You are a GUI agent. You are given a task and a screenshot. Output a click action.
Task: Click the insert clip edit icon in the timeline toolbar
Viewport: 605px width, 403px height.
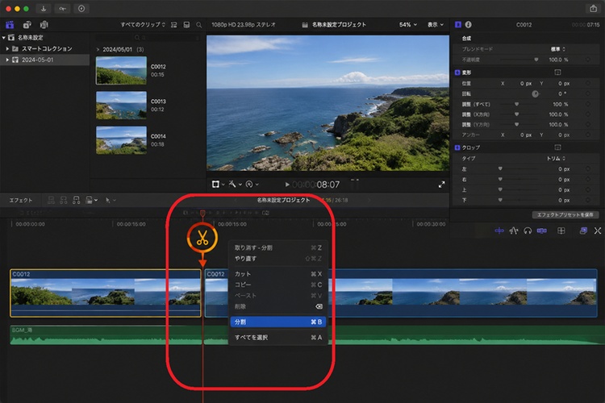pyautogui.click(x=64, y=200)
